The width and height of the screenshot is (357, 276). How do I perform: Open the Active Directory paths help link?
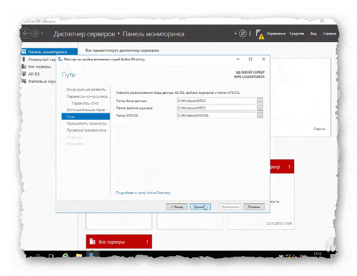144,193
